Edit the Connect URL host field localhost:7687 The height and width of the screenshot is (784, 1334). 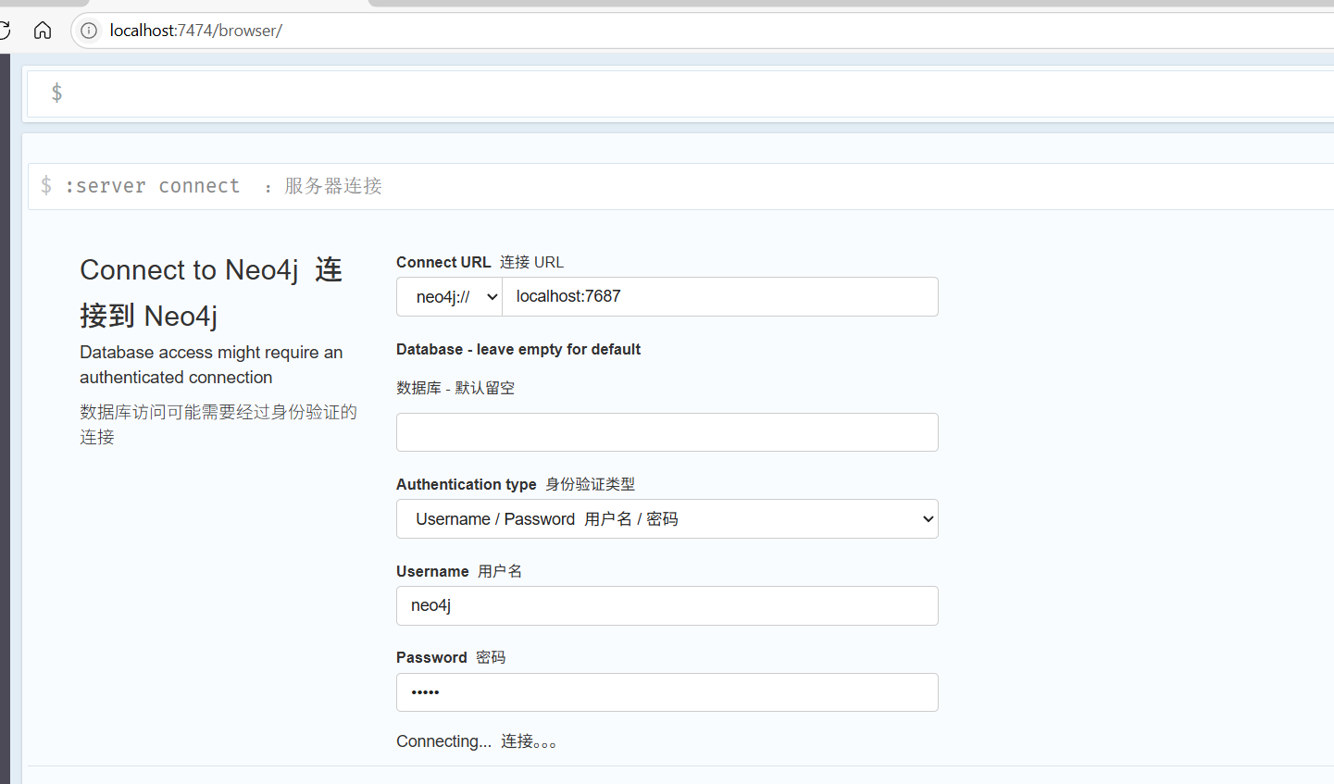720,297
